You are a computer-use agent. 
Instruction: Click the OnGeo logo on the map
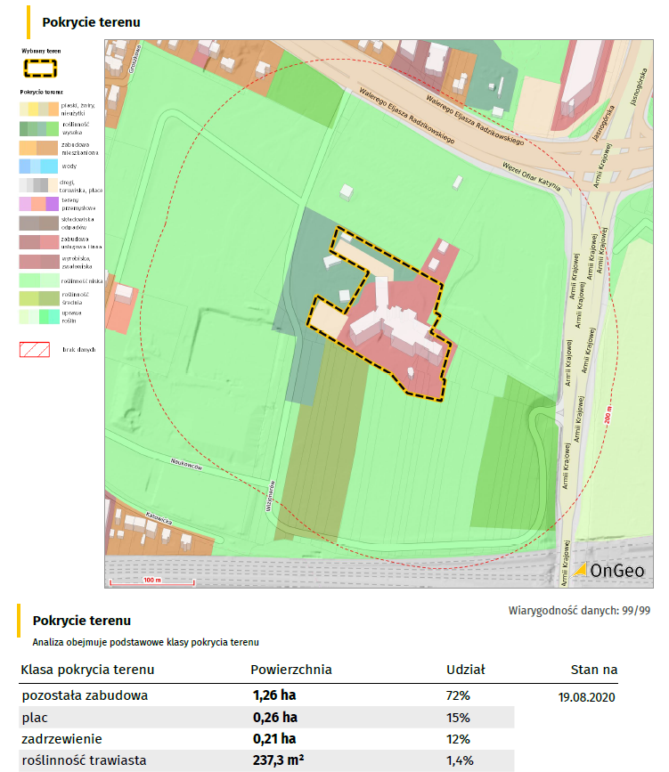(609, 570)
